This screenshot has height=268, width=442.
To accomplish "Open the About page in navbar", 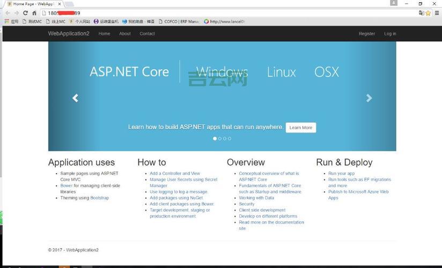I will coord(125,34).
